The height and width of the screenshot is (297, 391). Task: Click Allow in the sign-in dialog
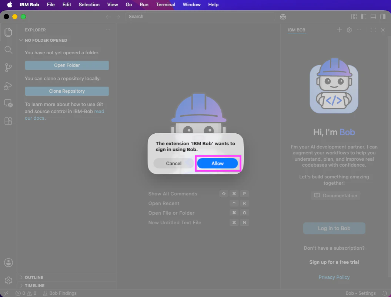217,163
